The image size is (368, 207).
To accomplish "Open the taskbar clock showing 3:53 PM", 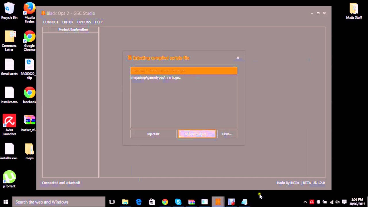I will point(357,202).
